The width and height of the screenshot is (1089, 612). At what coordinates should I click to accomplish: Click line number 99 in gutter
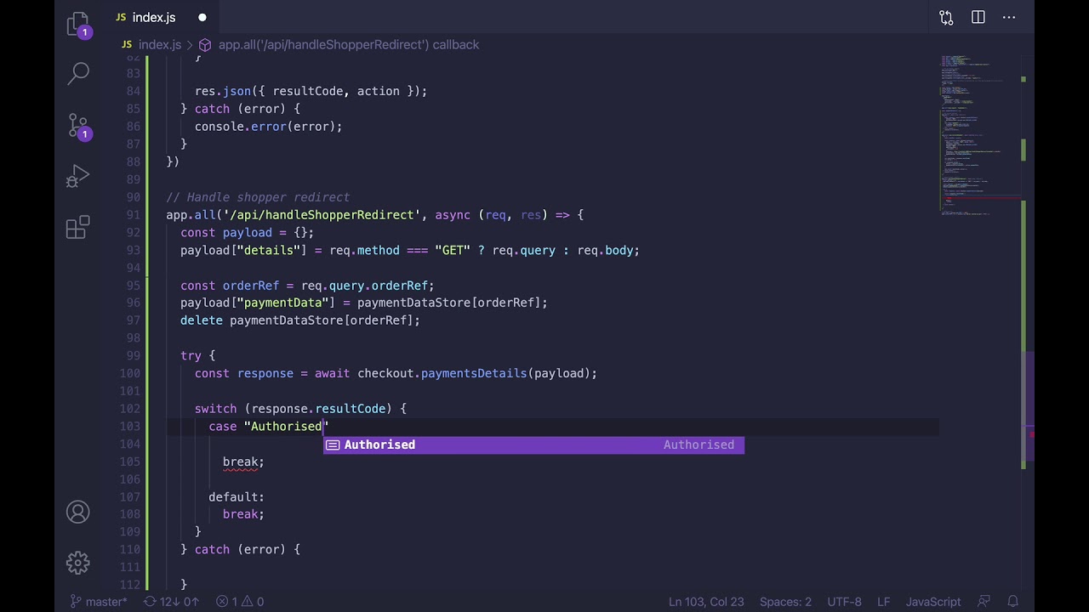[x=133, y=355]
